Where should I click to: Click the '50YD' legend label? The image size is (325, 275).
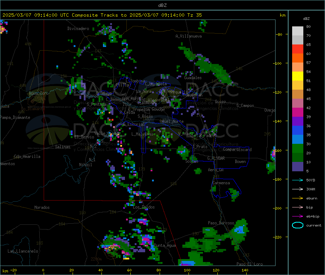click(x=311, y=180)
